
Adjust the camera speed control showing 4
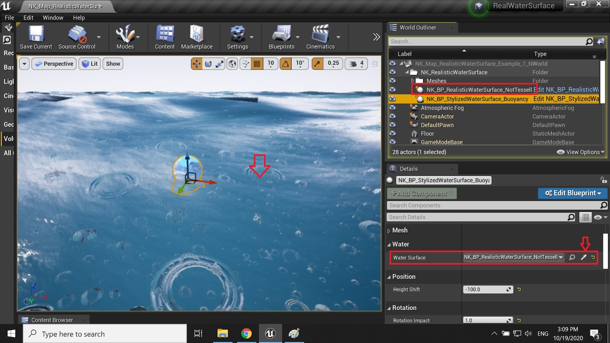click(356, 64)
